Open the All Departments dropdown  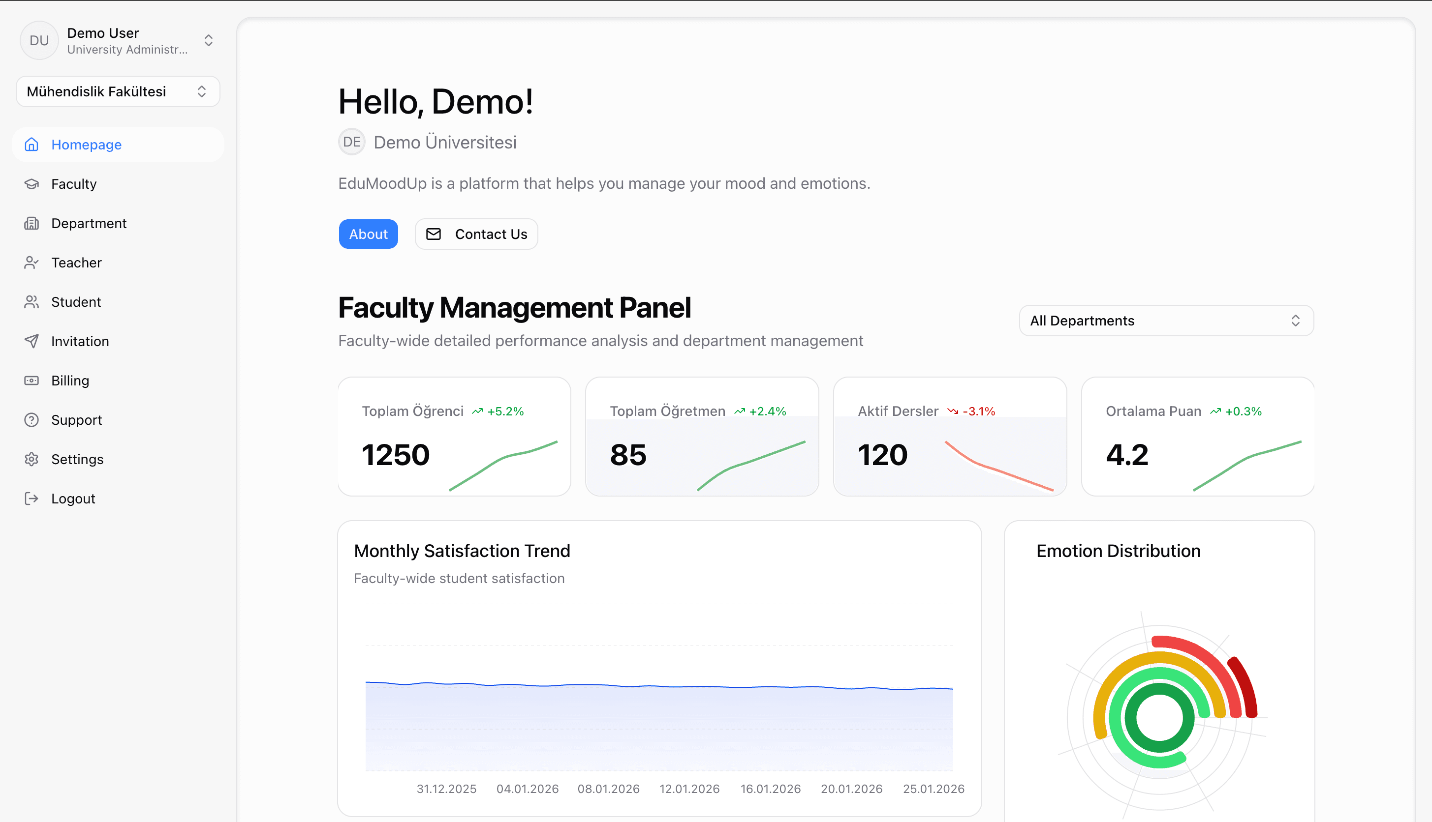[x=1166, y=320]
